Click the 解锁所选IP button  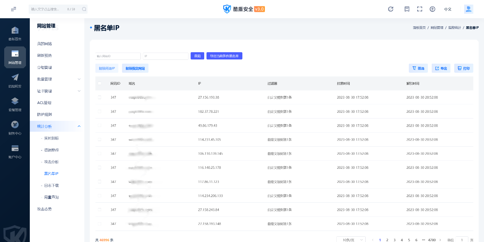click(107, 68)
